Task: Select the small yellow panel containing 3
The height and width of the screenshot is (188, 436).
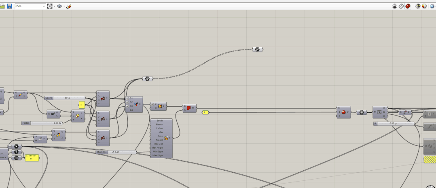Action: pyautogui.click(x=205, y=112)
